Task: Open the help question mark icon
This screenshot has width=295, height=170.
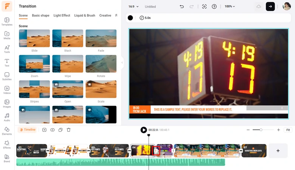Action: 214,6
